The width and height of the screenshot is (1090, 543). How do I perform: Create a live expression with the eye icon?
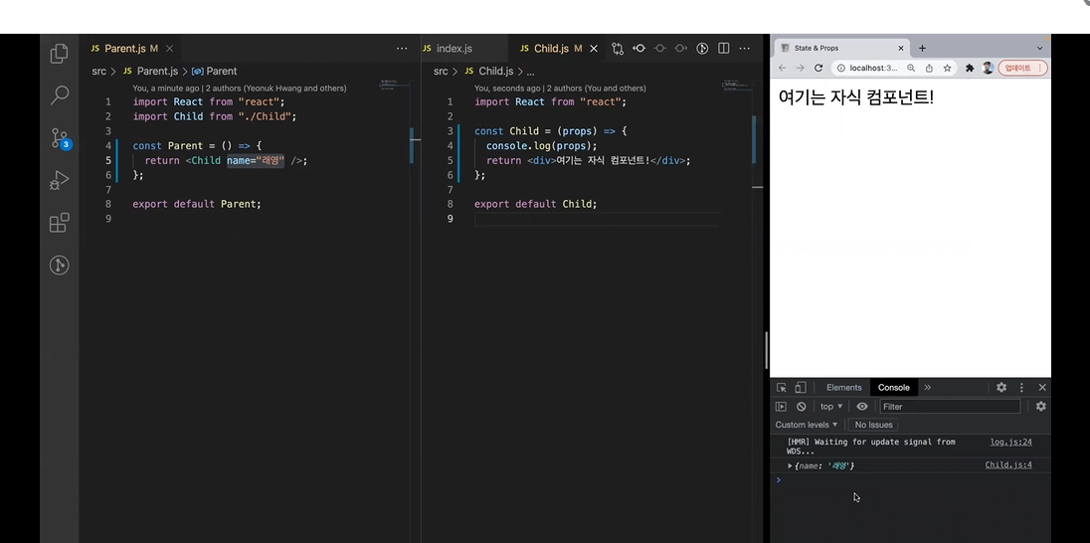coord(862,406)
